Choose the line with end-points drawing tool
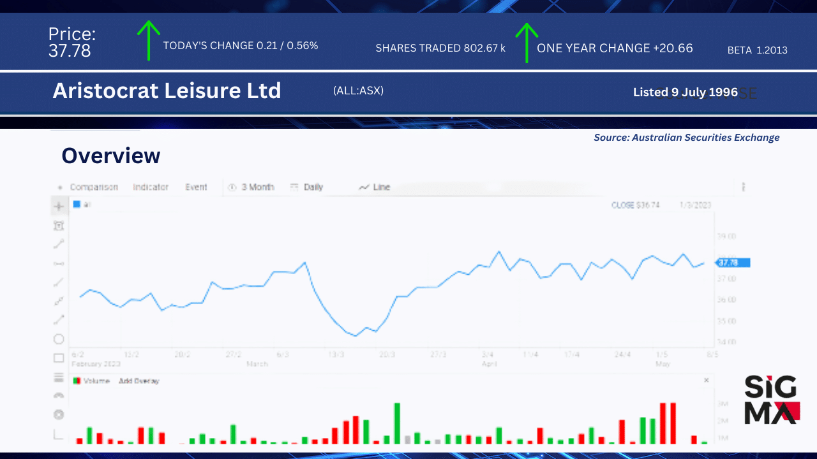Image resolution: width=817 pixels, height=459 pixels. tap(59, 244)
